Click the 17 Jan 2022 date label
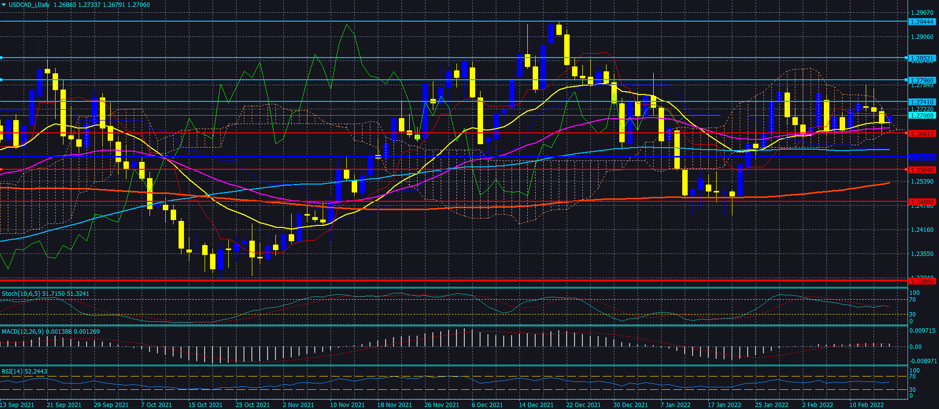939x409 pixels. (725, 405)
